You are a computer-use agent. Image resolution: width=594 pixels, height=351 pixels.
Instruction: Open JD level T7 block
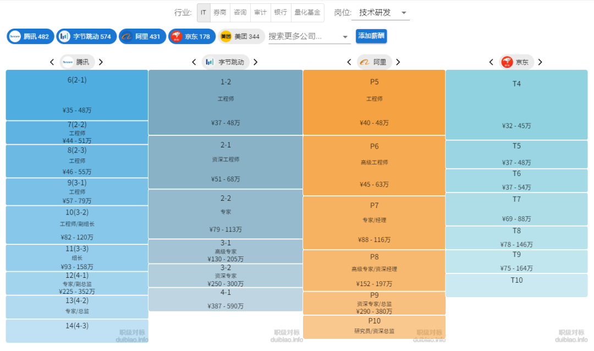516,209
